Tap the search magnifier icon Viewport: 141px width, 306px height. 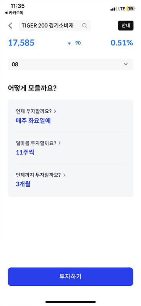coord(84,26)
